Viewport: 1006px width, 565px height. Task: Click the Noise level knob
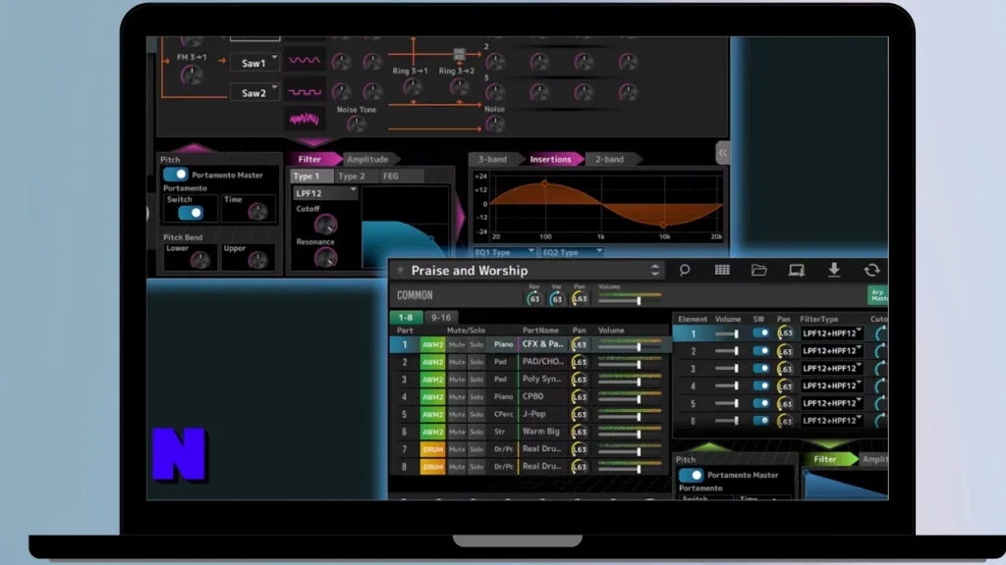coord(495,124)
